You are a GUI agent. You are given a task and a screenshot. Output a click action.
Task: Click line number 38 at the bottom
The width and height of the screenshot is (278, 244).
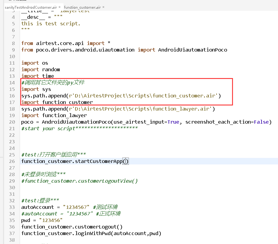(x=12, y=240)
